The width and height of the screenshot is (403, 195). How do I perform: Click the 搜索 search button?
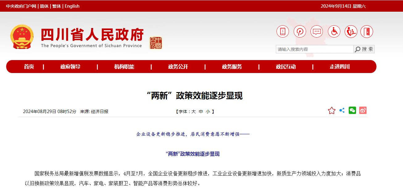(367, 49)
